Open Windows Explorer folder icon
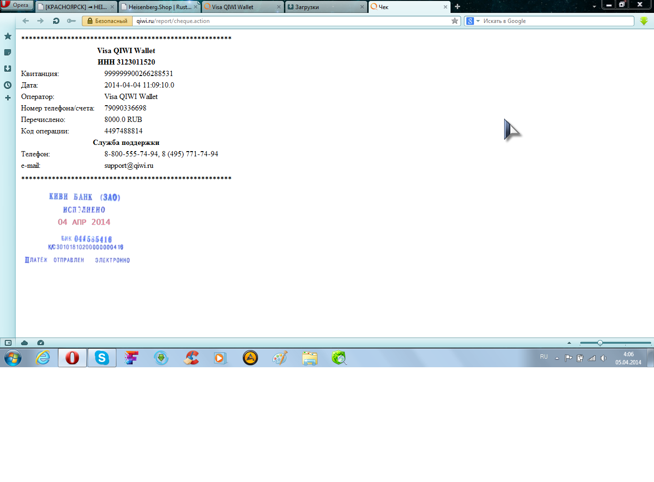654x482 pixels. tap(310, 358)
